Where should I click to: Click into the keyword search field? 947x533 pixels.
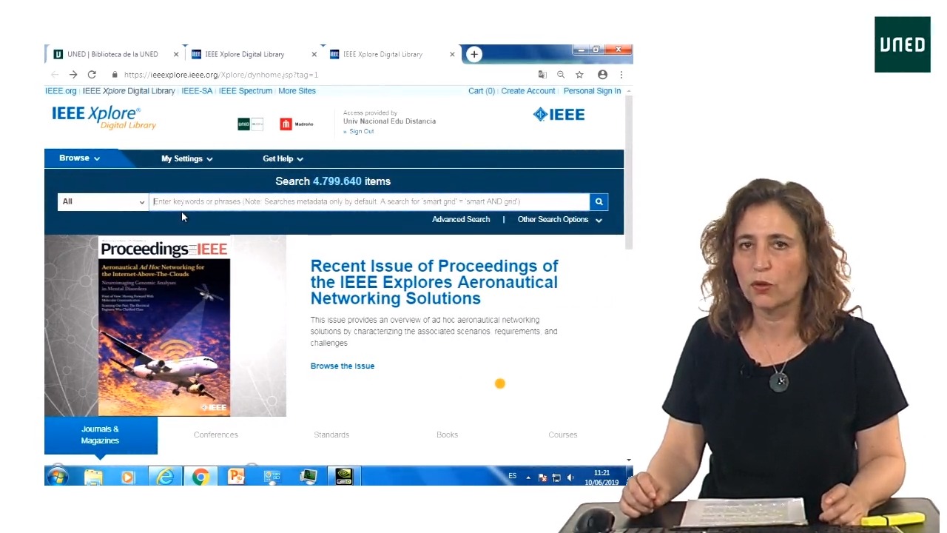click(x=369, y=201)
